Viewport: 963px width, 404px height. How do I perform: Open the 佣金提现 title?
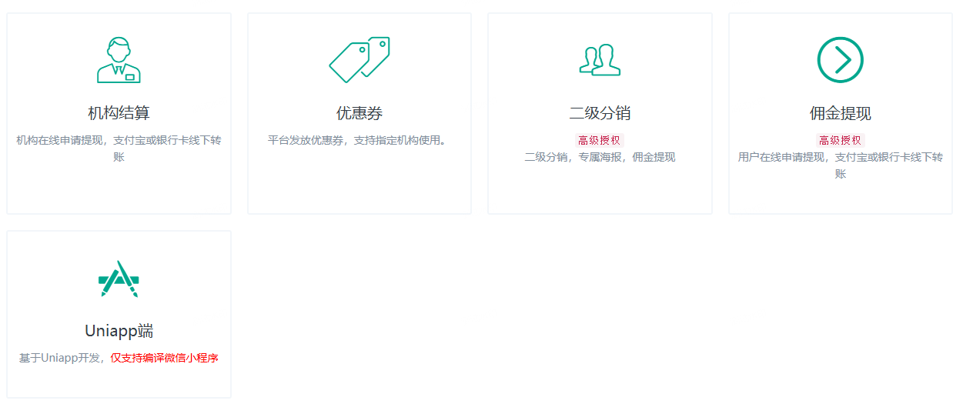[840, 114]
